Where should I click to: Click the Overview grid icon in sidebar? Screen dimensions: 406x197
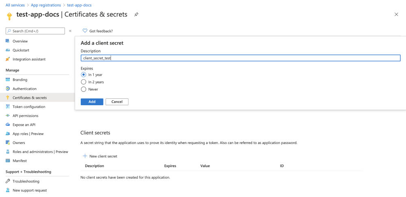pyautogui.click(x=8, y=41)
